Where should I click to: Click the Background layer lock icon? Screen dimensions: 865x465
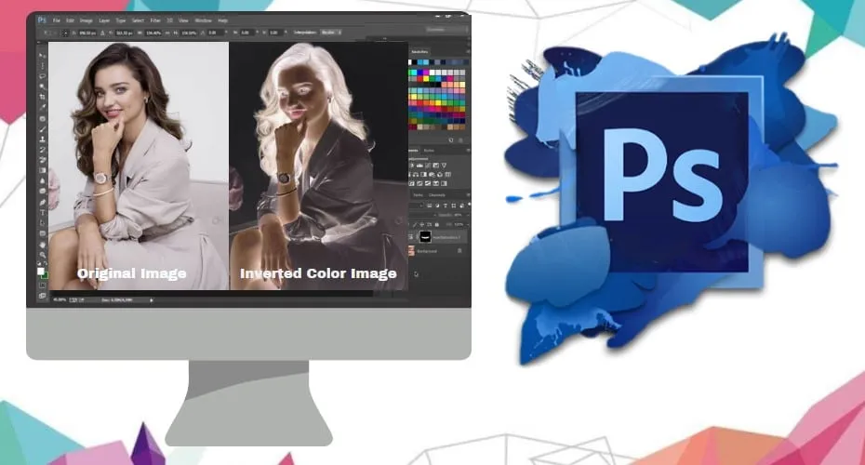459,251
